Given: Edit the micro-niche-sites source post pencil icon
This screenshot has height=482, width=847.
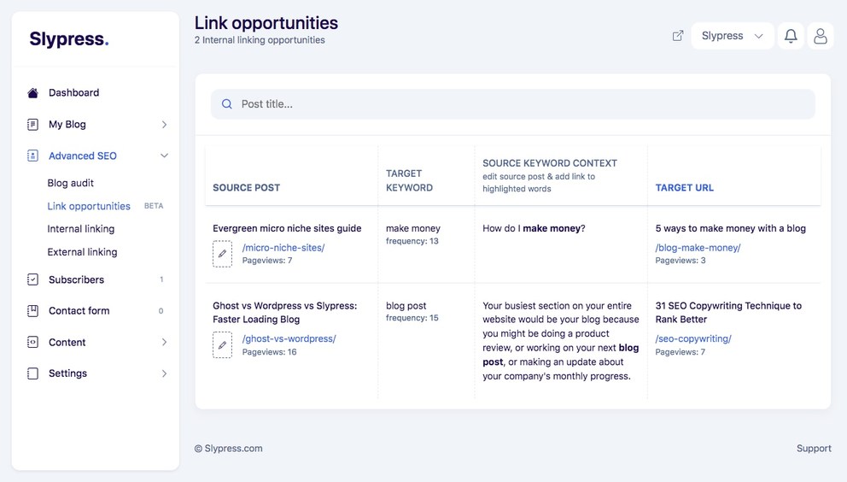Looking at the screenshot, I should point(222,254).
